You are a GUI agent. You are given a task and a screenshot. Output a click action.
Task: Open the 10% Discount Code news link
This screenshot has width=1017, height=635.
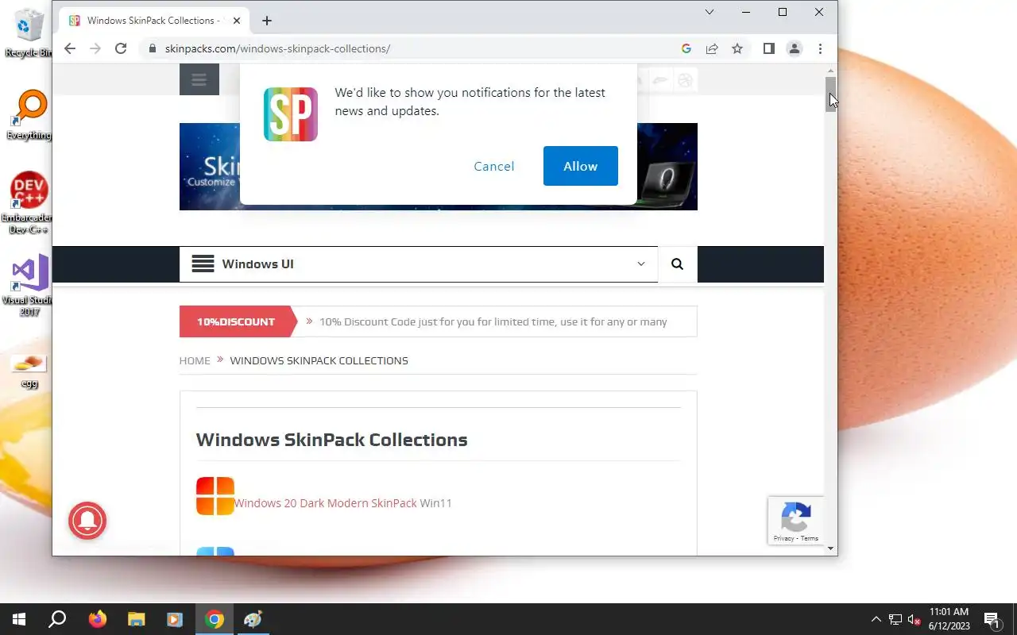493,321
